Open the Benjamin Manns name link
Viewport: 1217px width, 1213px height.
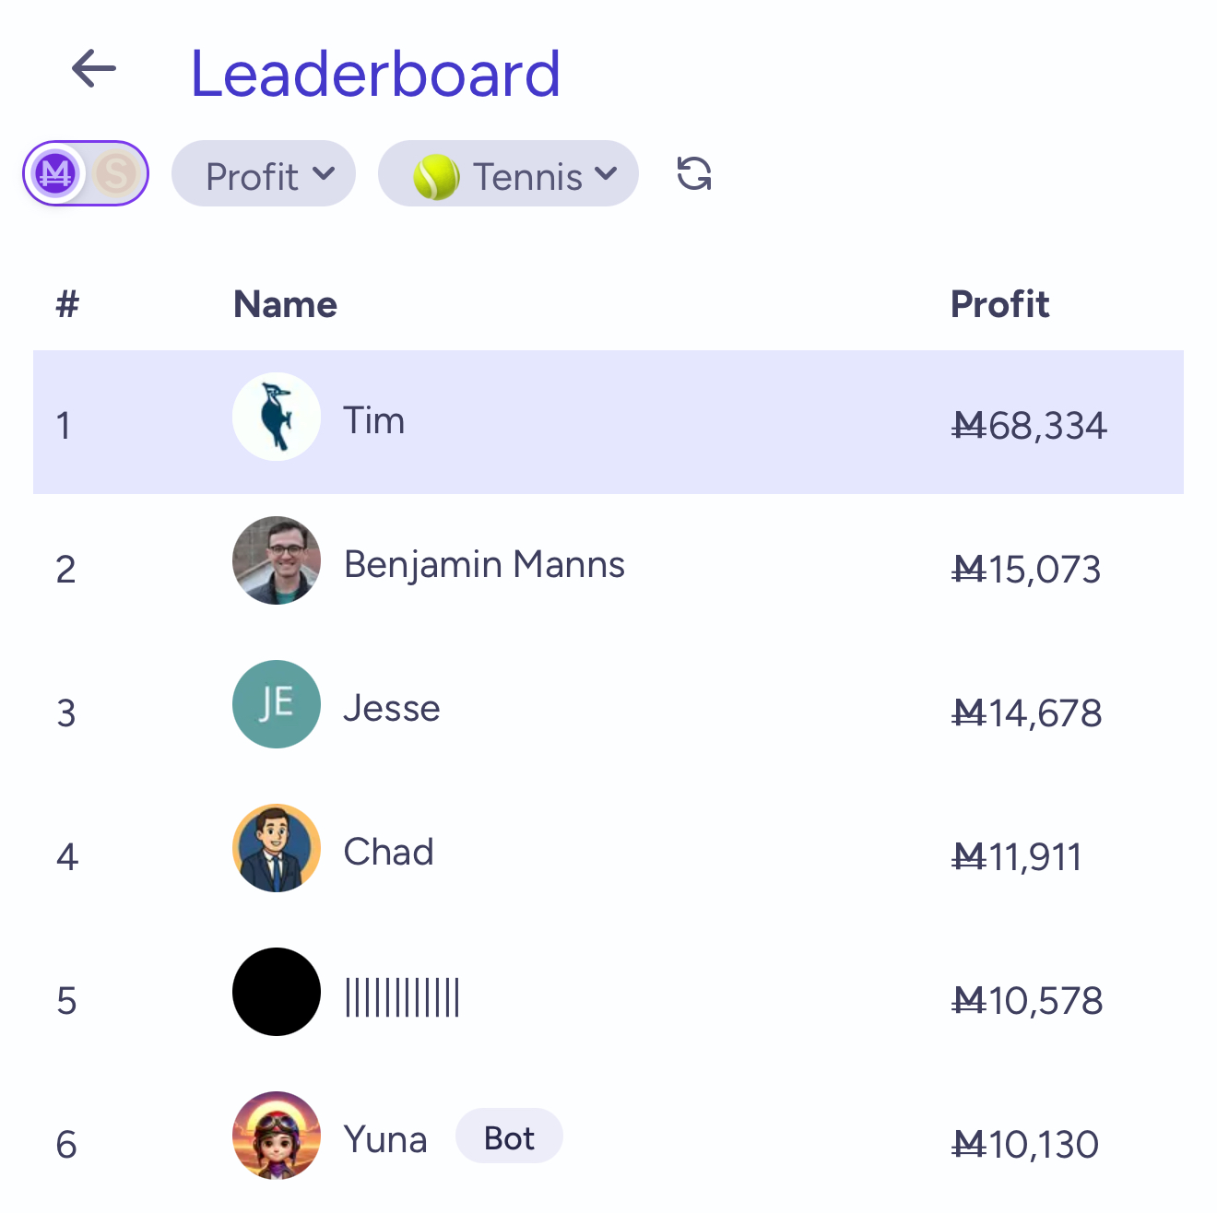[x=484, y=564]
